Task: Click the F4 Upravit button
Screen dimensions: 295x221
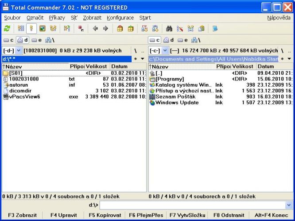Action: [x=64, y=215]
